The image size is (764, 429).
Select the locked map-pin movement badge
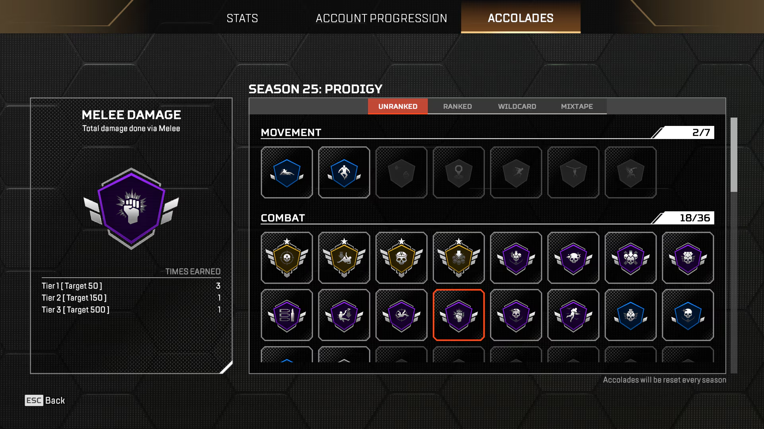459,172
